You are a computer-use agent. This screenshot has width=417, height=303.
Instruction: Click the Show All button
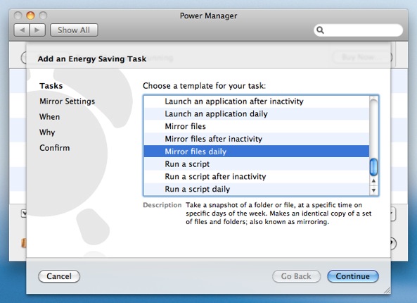pyautogui.click(x=74, y=30)
